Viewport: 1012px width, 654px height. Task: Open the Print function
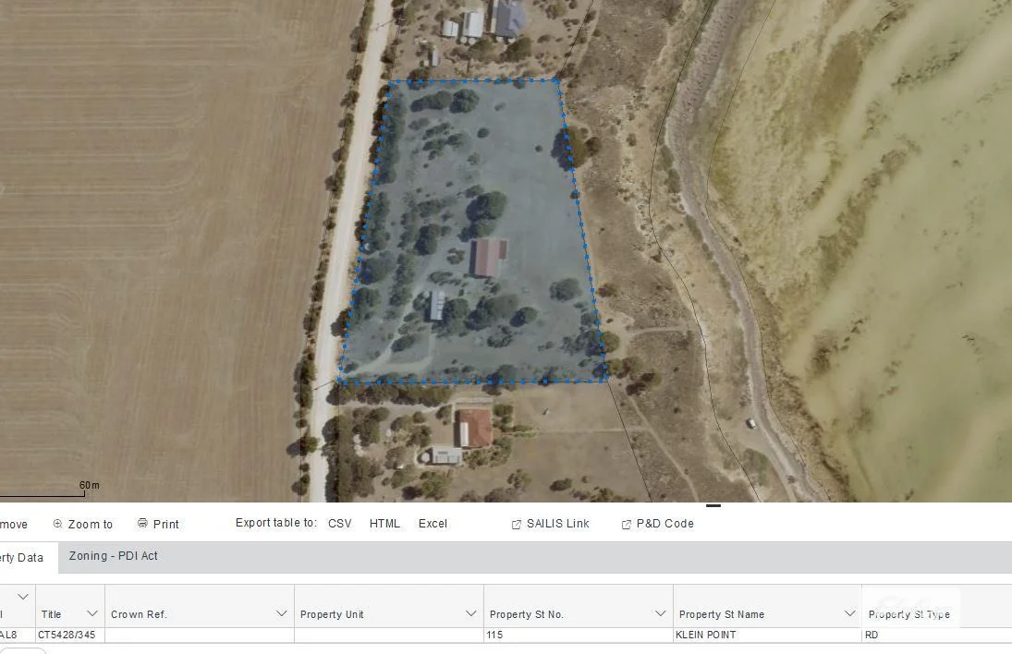(166, 524)
